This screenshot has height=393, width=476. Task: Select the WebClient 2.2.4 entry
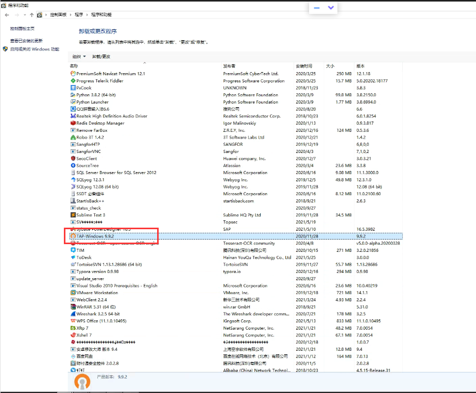point(236,300)
